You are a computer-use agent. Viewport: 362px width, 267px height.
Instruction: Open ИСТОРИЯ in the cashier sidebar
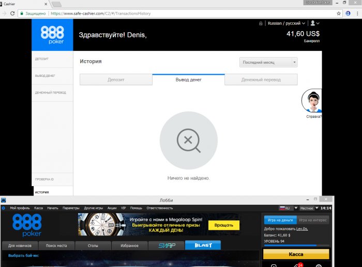click(x=53, y=192)
